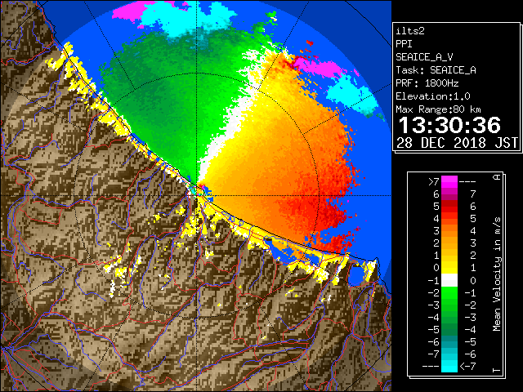
Task: Select the date "28 DEC 2018 JST"
Action: click(x=457, y=143)
